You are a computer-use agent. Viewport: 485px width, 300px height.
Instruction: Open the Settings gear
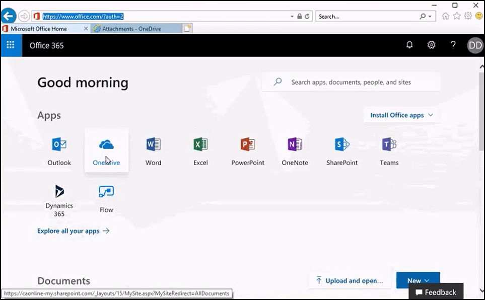coord(431,45)
